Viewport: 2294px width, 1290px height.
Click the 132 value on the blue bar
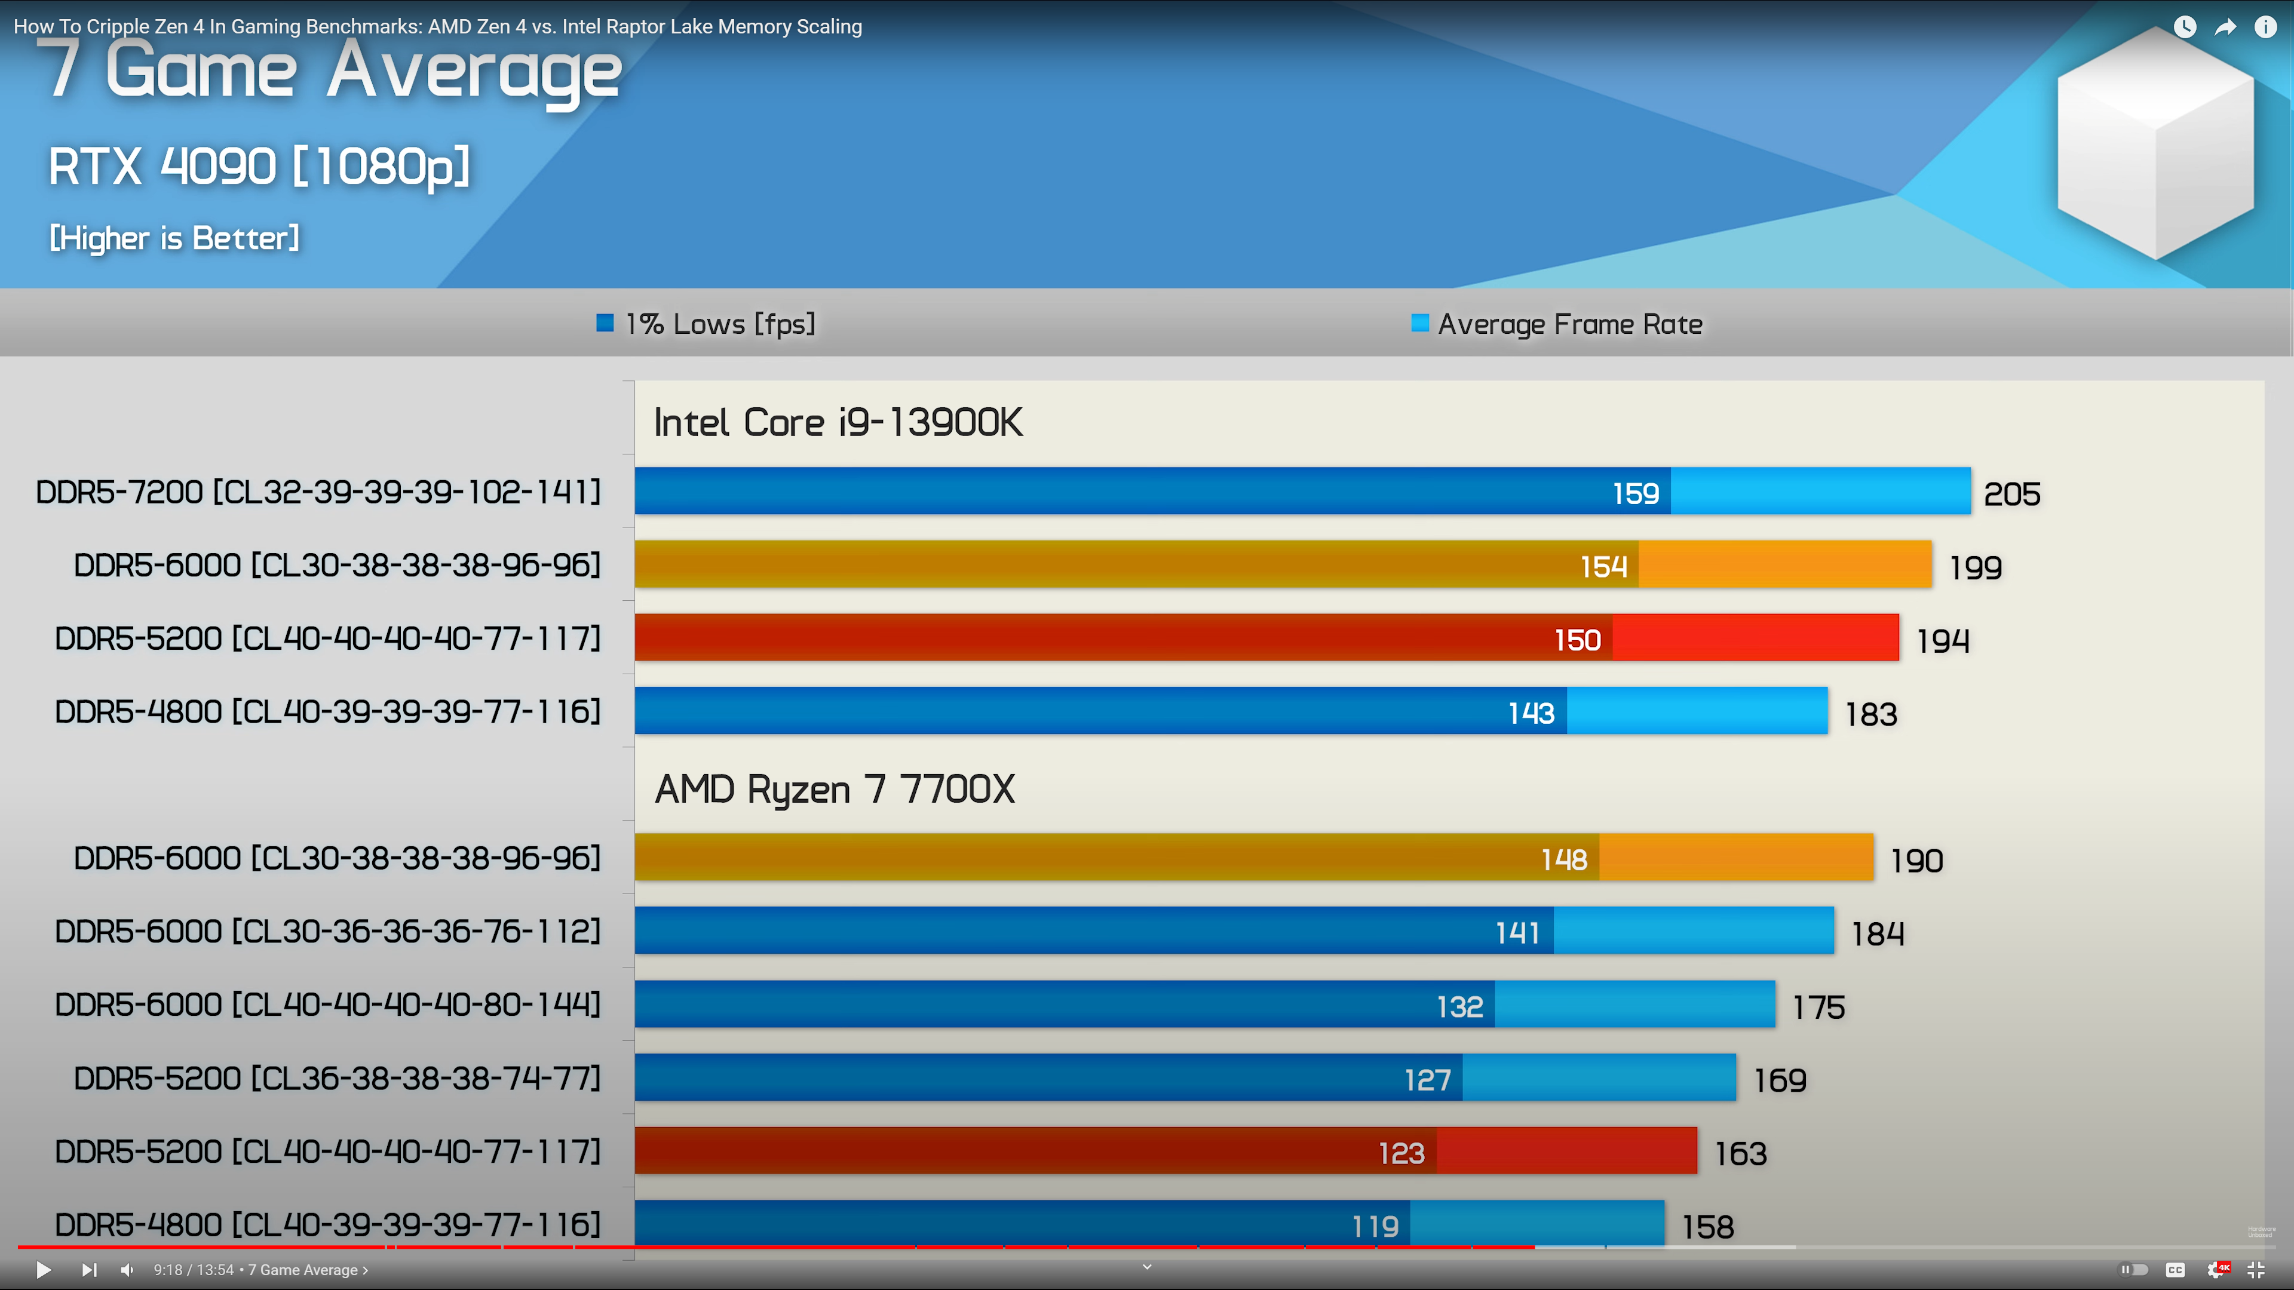coord(1459,1007)
